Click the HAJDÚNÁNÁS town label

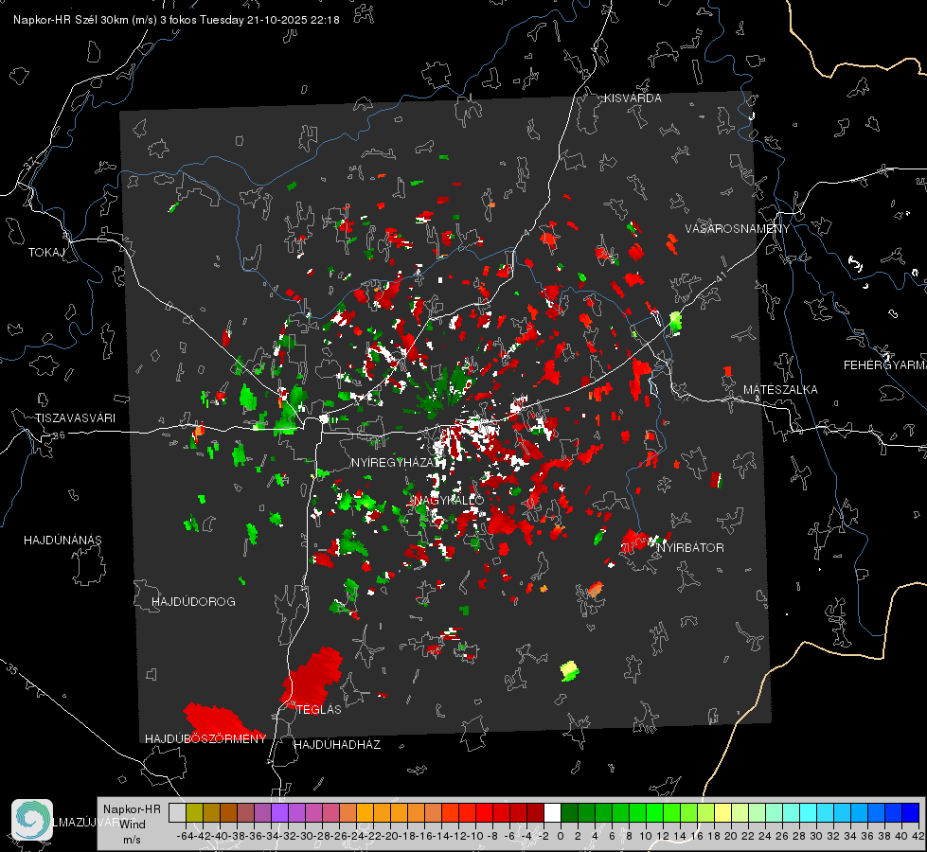[62, 541]
